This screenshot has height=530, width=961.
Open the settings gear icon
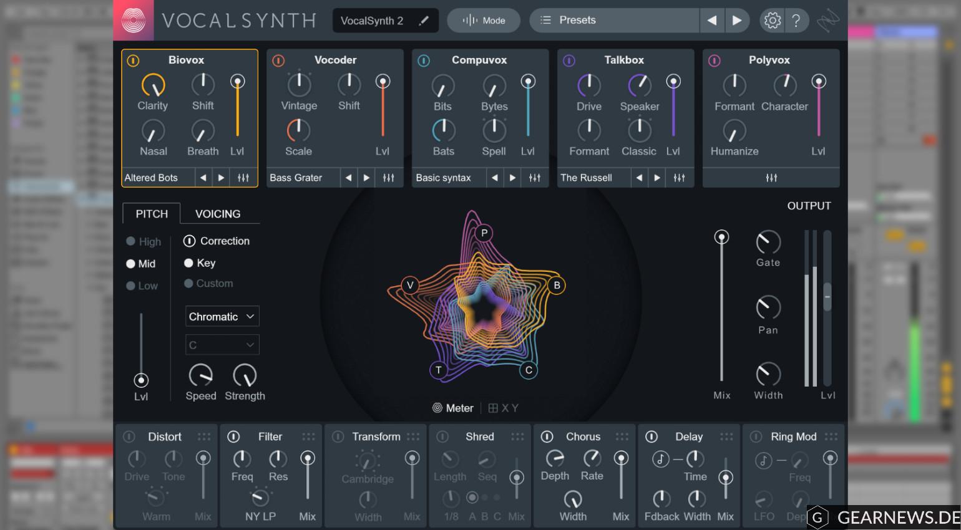772,21
